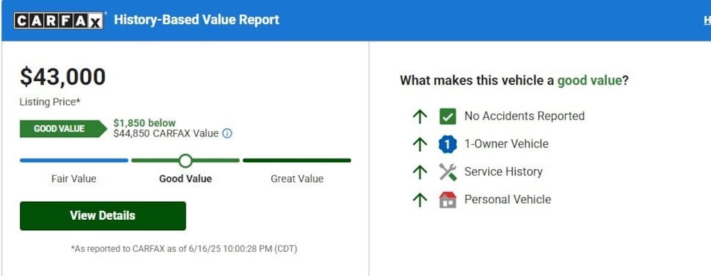
Task: Click the Personal Vehicle house icon
Action: 448,200
